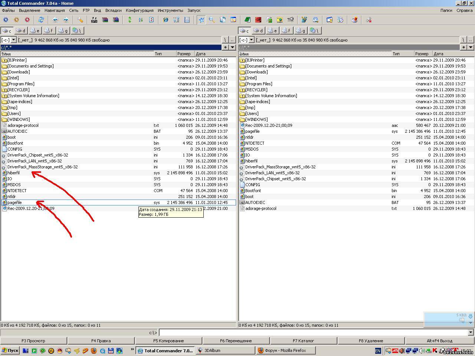
Task: Select hiberfil file in left panel
Action: (x=118, y=173)
